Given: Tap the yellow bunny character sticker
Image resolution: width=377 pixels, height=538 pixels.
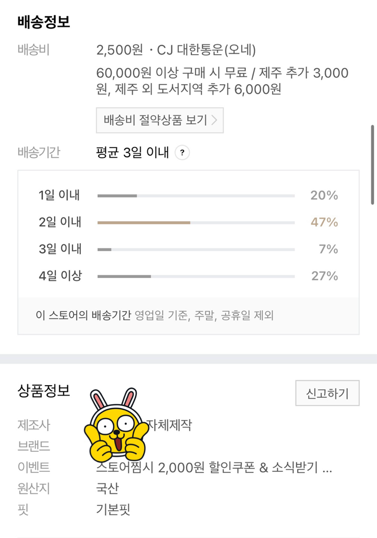Looking at the screenshot, I should point(114,426).
